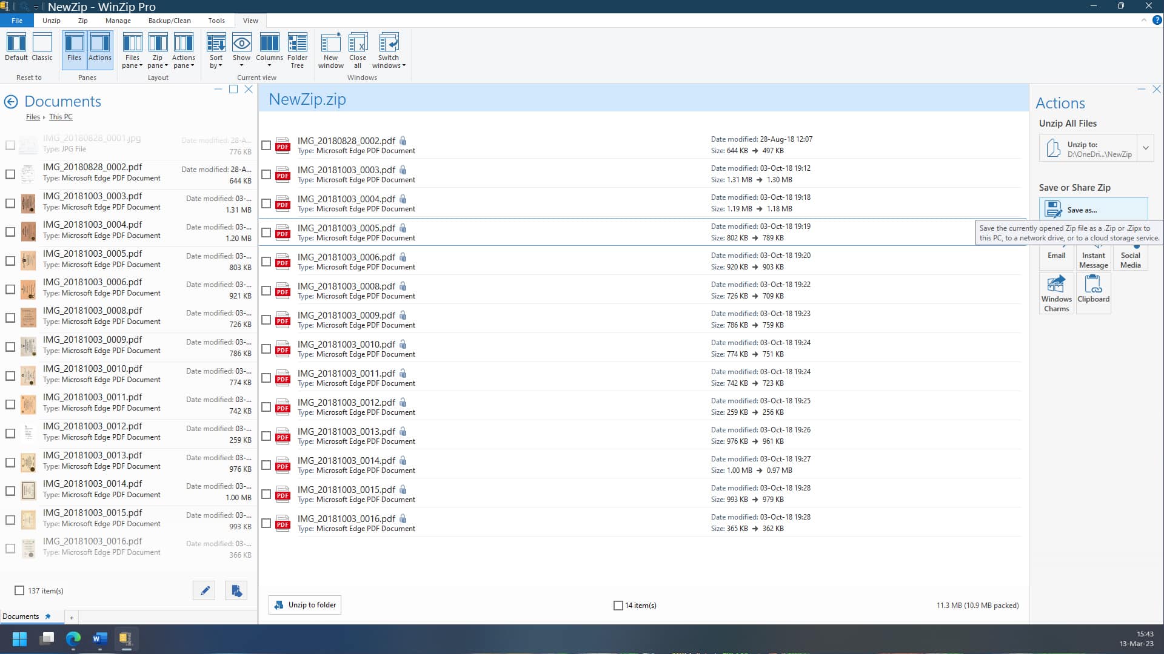Check IMG_20181003_0003.pdf in Documents pane

[10, 203]
